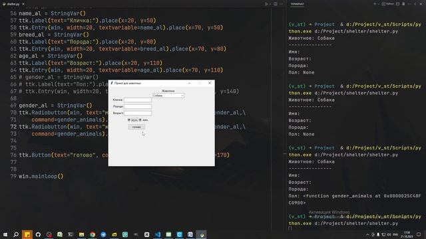Open the 'Животное' combobox showing Собака

pos(168,96)
